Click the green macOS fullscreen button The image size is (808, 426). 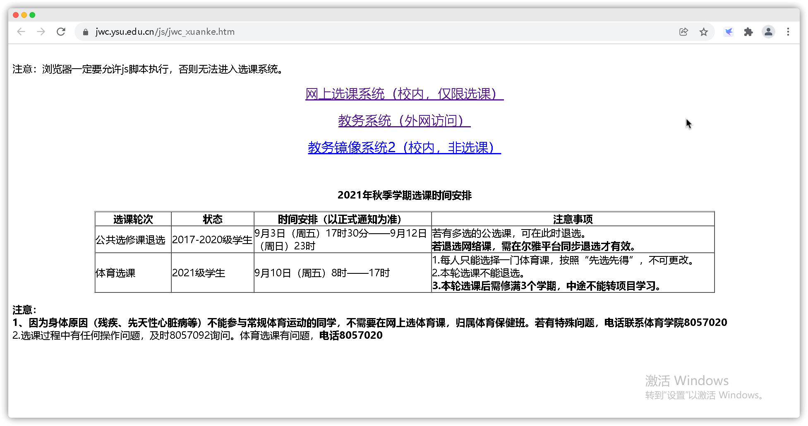32,15
